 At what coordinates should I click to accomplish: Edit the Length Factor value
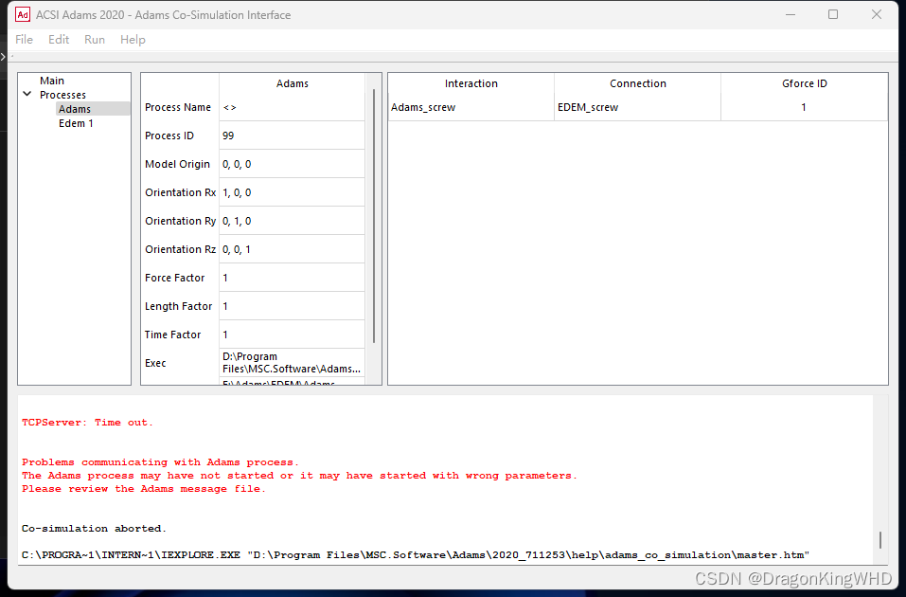point(292,305)
